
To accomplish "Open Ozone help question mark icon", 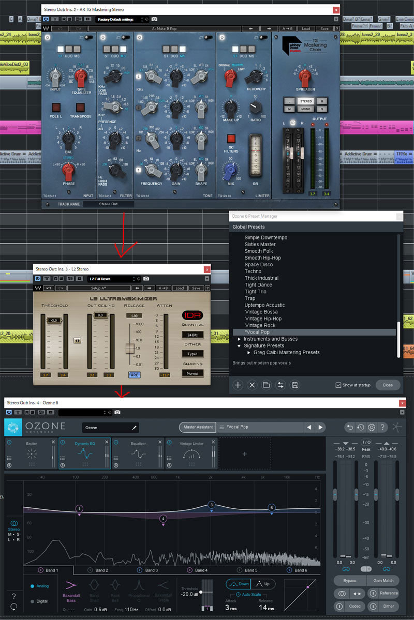I will click(x=382, y=428).
